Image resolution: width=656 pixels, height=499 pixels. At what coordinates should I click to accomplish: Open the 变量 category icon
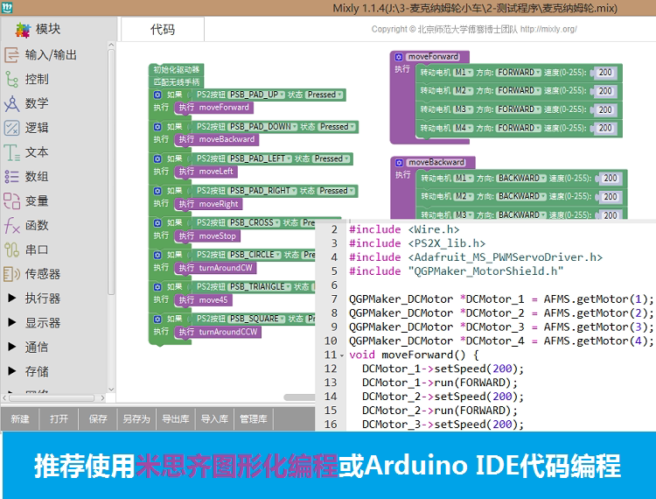(x=11, y=201)
